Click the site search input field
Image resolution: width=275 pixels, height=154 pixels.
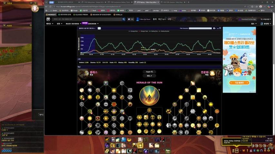click(x=87, y=19)
